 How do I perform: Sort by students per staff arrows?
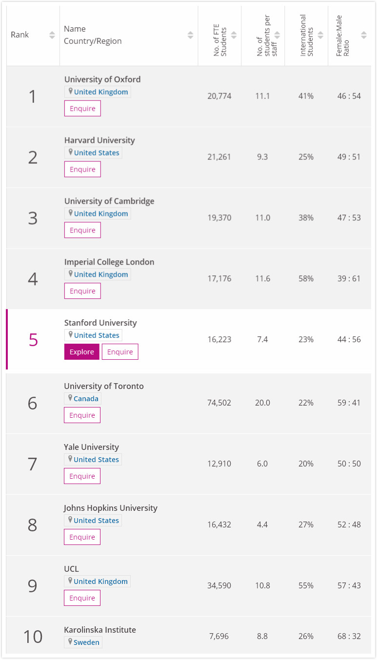pyautogui.click(x=278, y=35)
